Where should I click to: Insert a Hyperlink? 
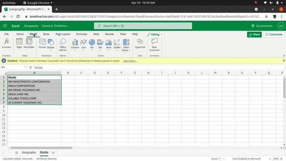point(140,43)
